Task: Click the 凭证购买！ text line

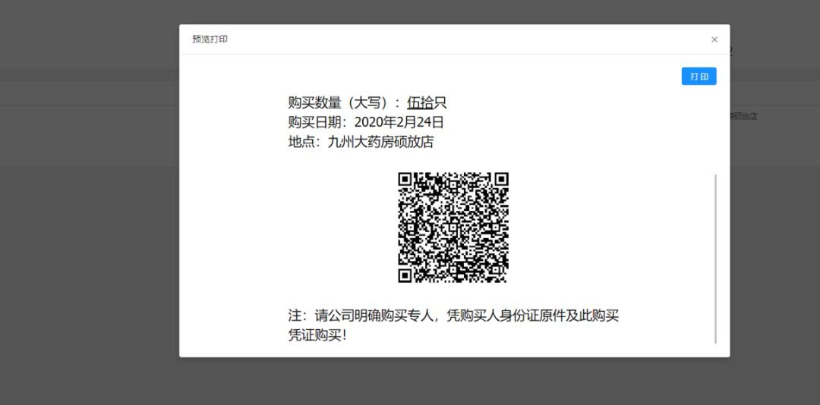Action: [317, 334]
